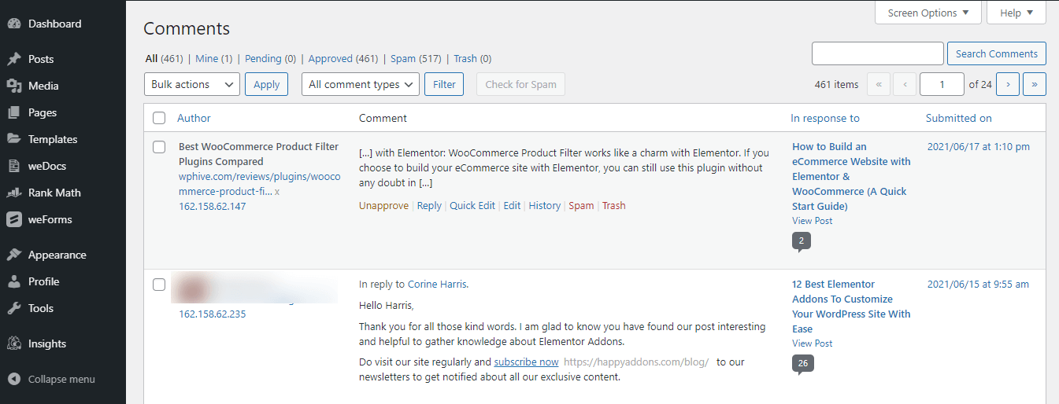Click comment count bubble showing 2
Screen dimensions: 1059x404
[802, 241]
